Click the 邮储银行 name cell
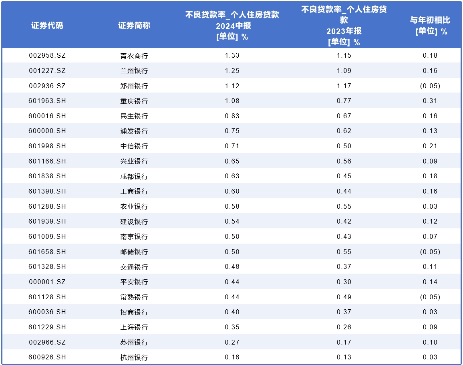This screenshot has height=365, width=463. [134, 252]
